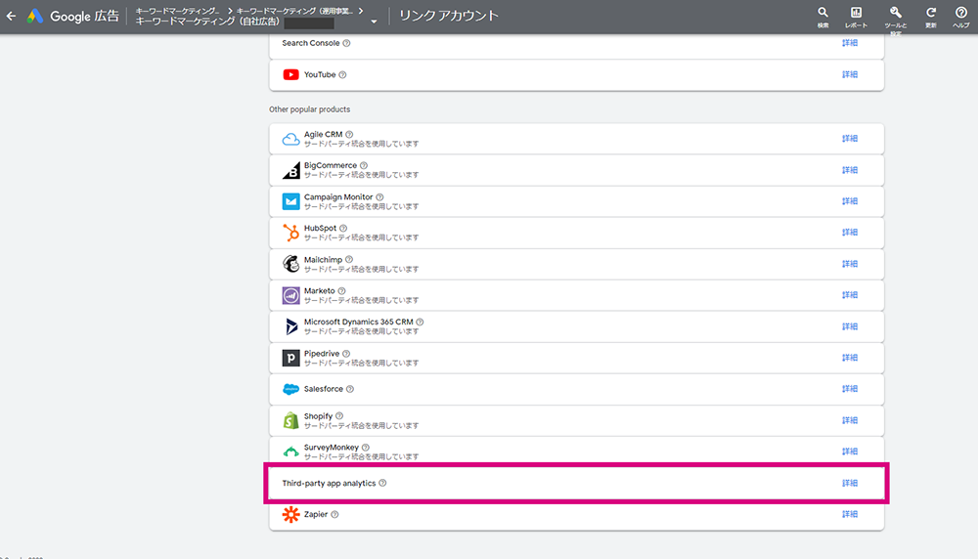
Task: Open help tooltip next to Salesforce
Action: (350, 389)
